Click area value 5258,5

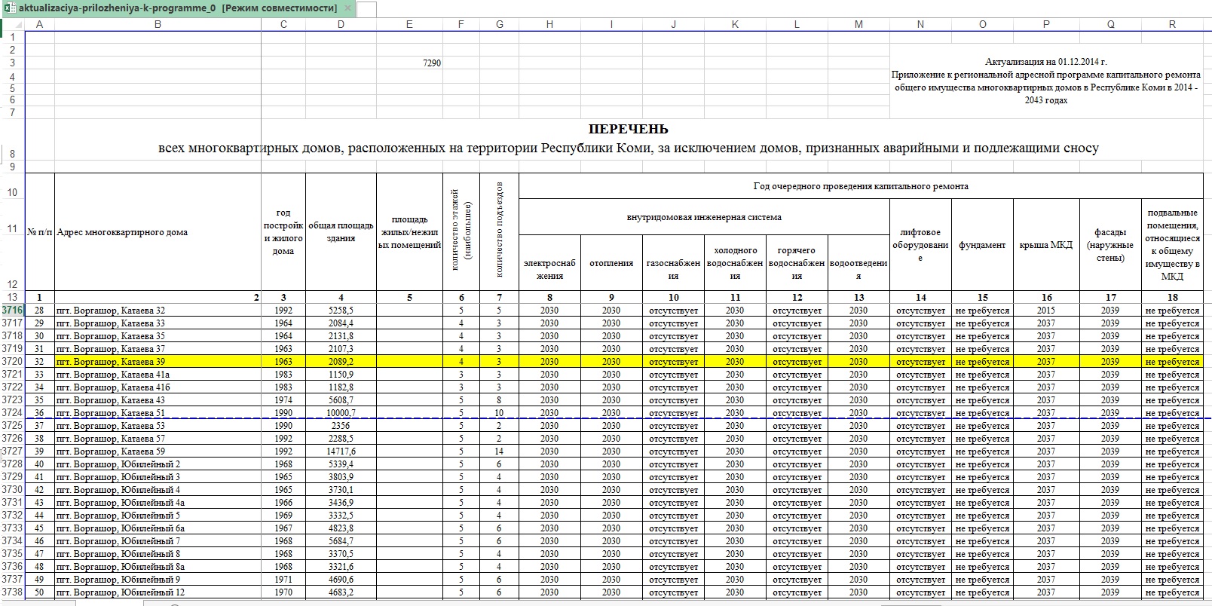click(341, 311)
